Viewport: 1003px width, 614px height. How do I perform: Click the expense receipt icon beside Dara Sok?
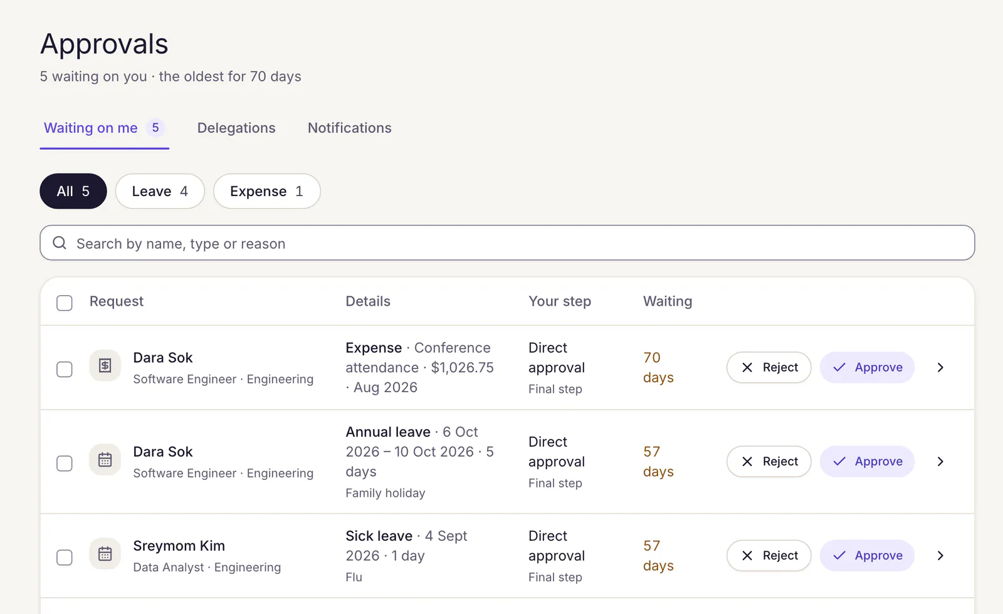[x=105, y=365]
